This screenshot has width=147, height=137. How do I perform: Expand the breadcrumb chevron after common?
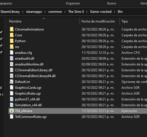(x=65, y=12)
